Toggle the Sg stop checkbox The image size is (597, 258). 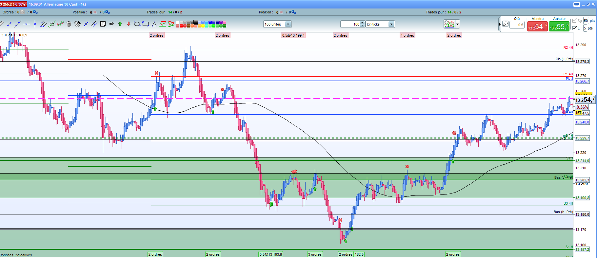click(574, 21)
